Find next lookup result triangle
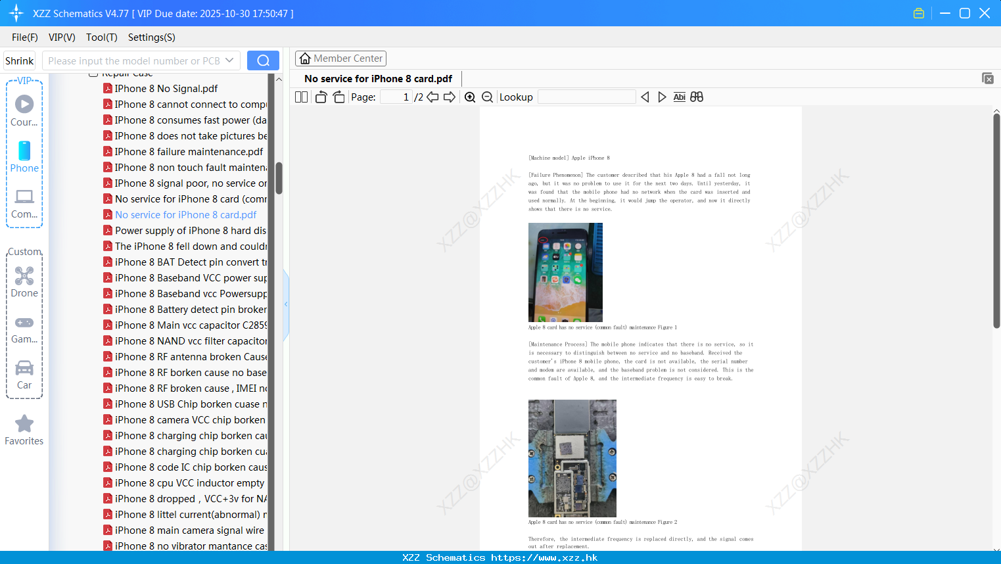This screenshot has height=564, width=1001. click(662, 97)
